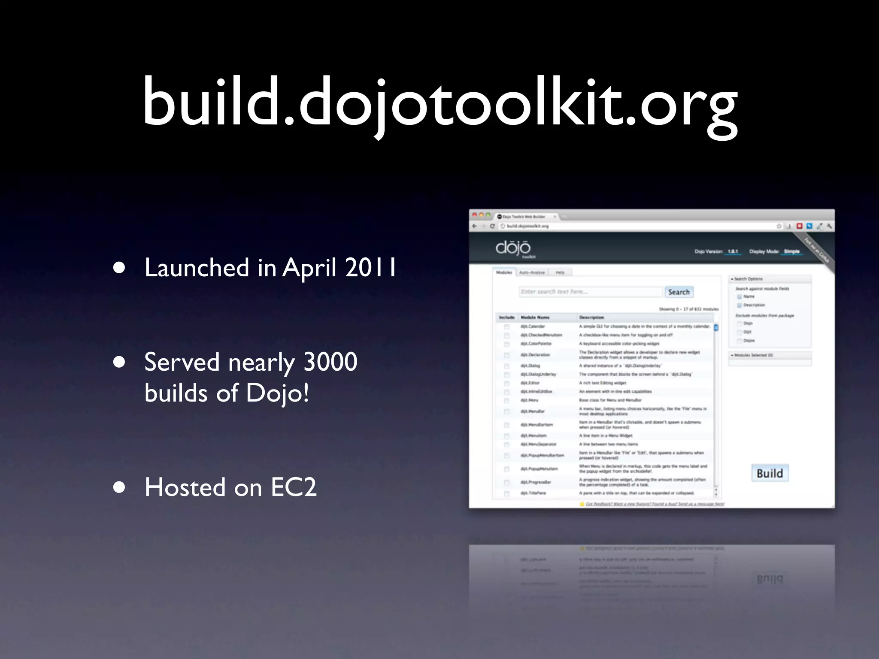Open the Display Mode Simple dropdown
The width and height of the screenshot is (879, 659).
(792, 251)
